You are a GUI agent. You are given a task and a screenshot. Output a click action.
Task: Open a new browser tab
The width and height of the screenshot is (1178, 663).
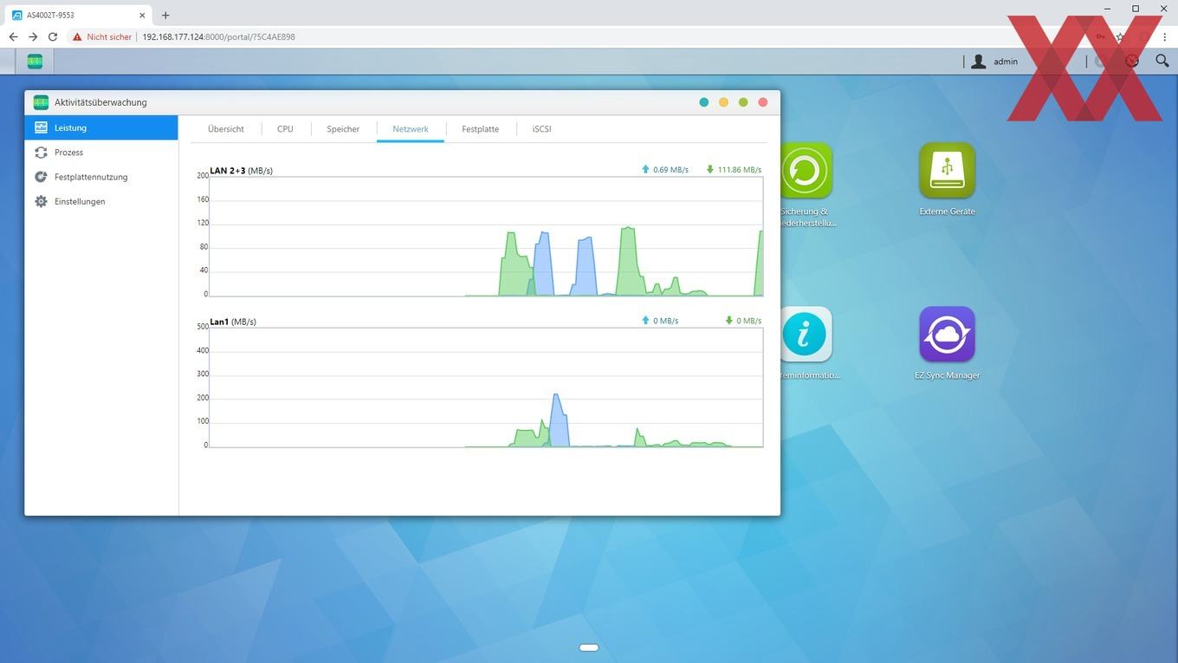coord(165,15)
